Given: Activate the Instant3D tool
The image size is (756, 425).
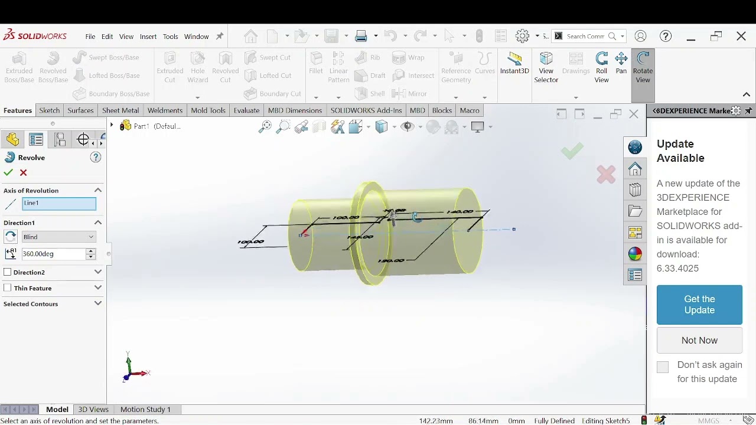Looking at the screenshot, I should [514, 64].
